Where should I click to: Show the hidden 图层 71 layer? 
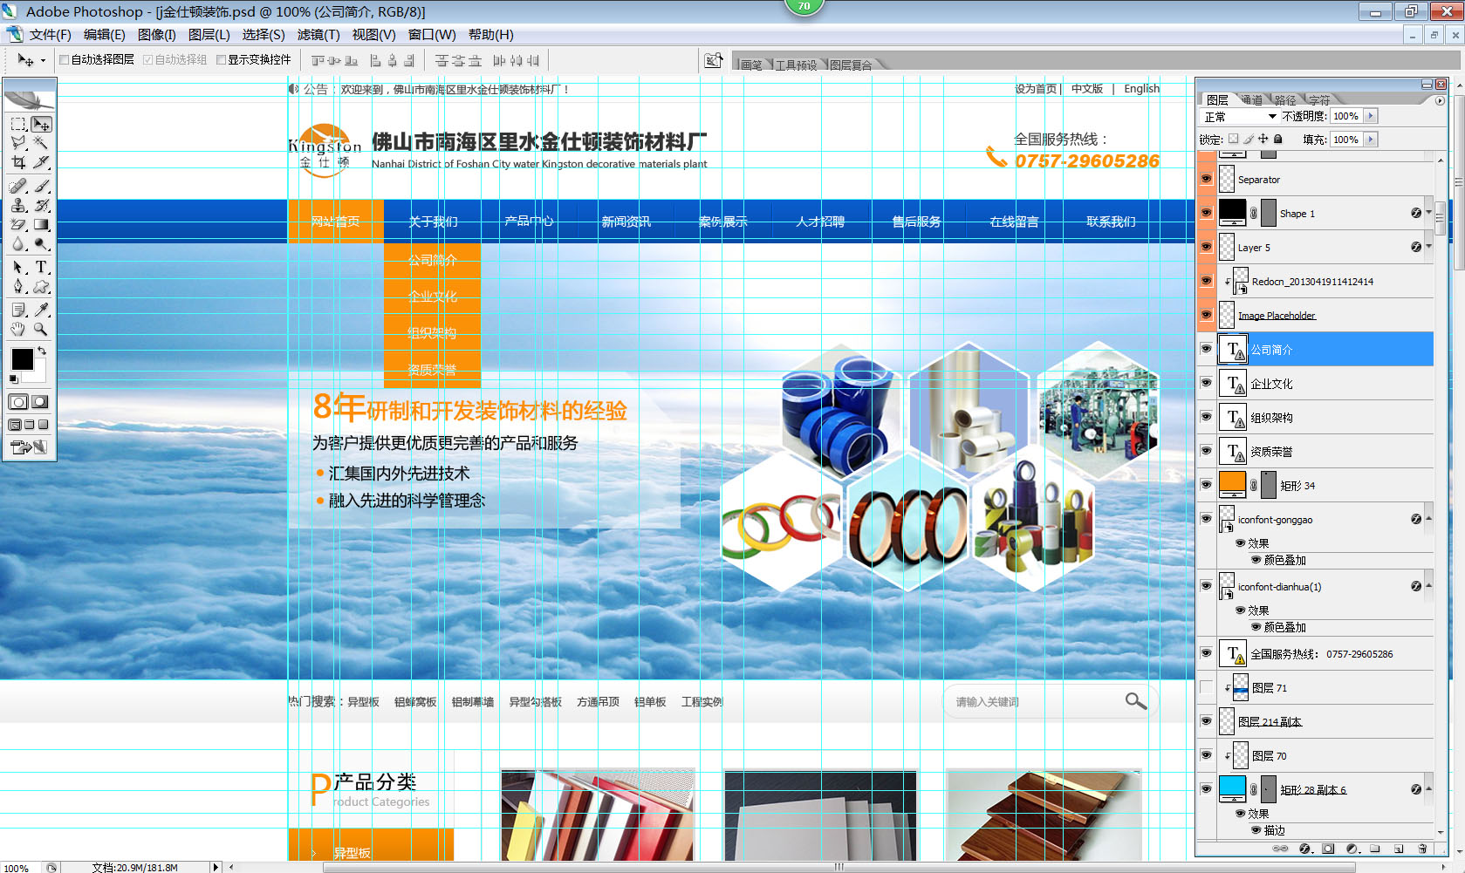point(1206,687)
